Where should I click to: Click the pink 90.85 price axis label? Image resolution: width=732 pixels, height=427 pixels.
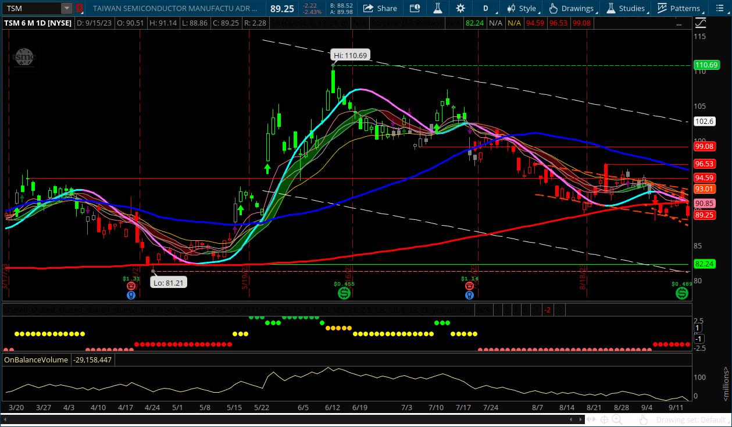tap(705, 204)
